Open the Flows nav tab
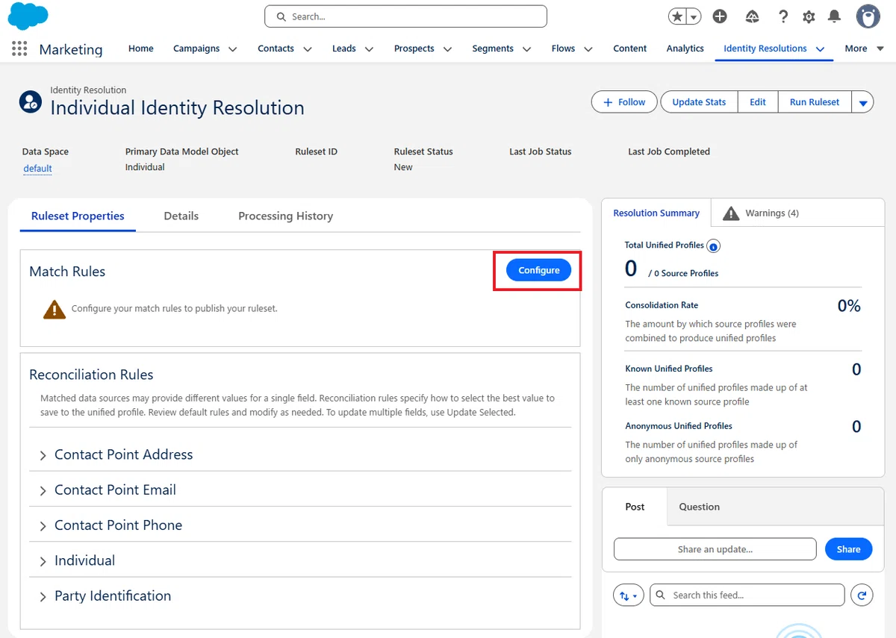 [563, 49]
